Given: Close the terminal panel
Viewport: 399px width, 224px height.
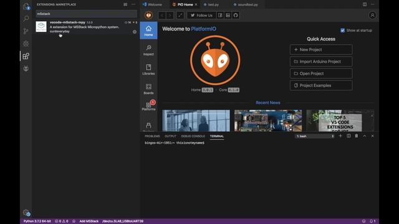Looking at the screenshot, I should click(x=373, y=136).
